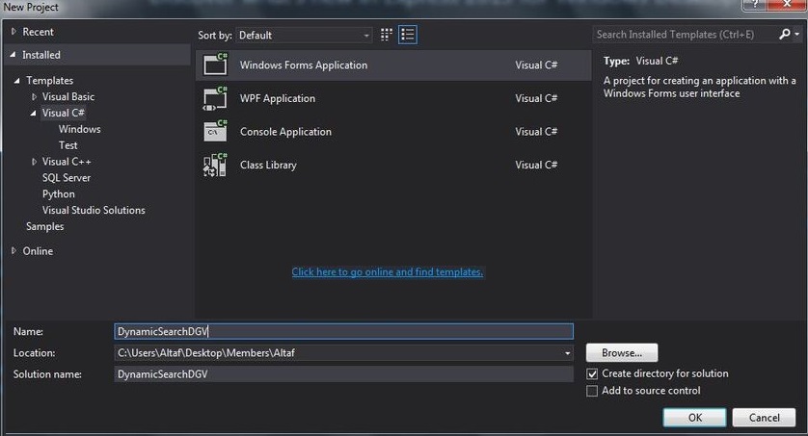The image size is (808, 436).
Task: Select the SQL Server template category
Action: tap(67, 178)
